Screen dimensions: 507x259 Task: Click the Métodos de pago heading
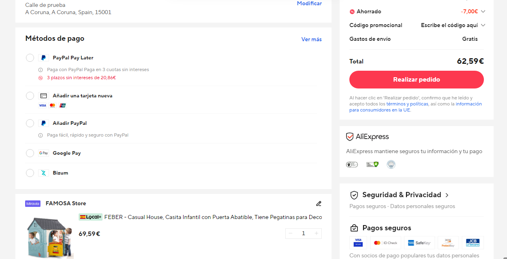pos(55,39)
